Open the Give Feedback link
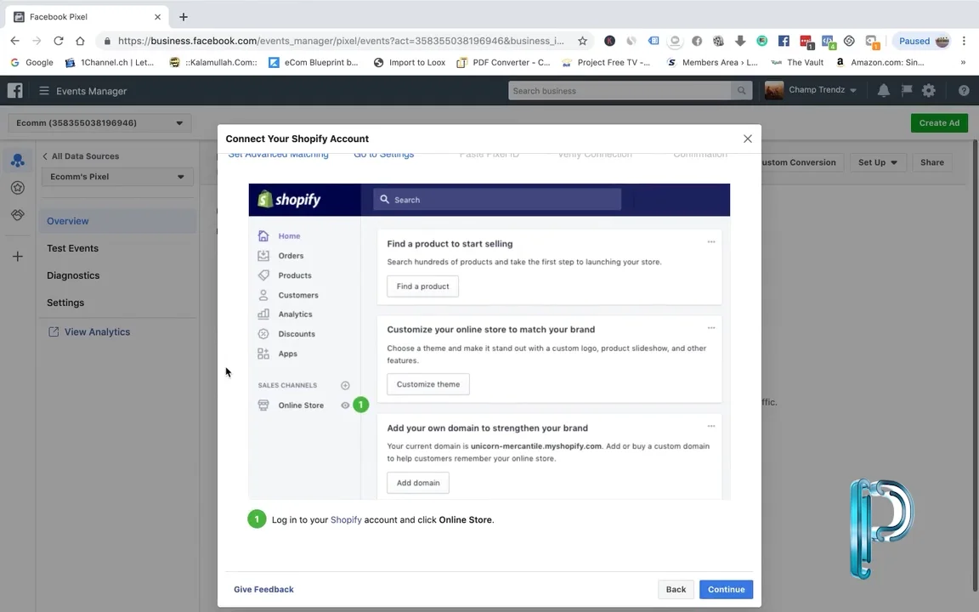The image size is (979, 612). (x=263, y=590)
